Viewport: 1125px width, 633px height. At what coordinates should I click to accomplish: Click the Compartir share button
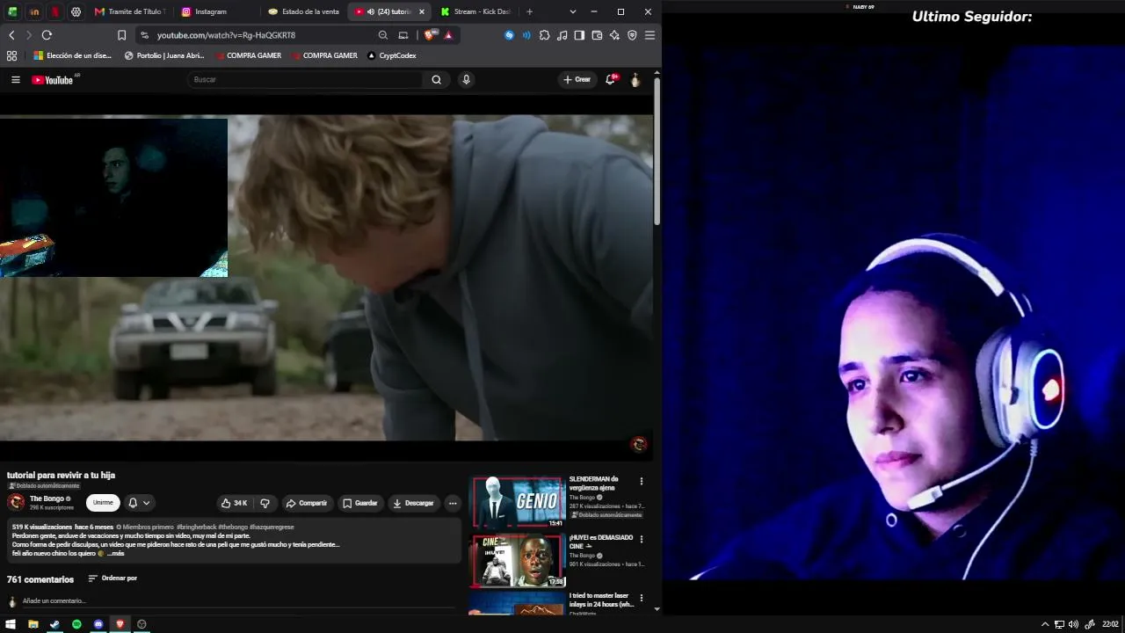point(306,504)
